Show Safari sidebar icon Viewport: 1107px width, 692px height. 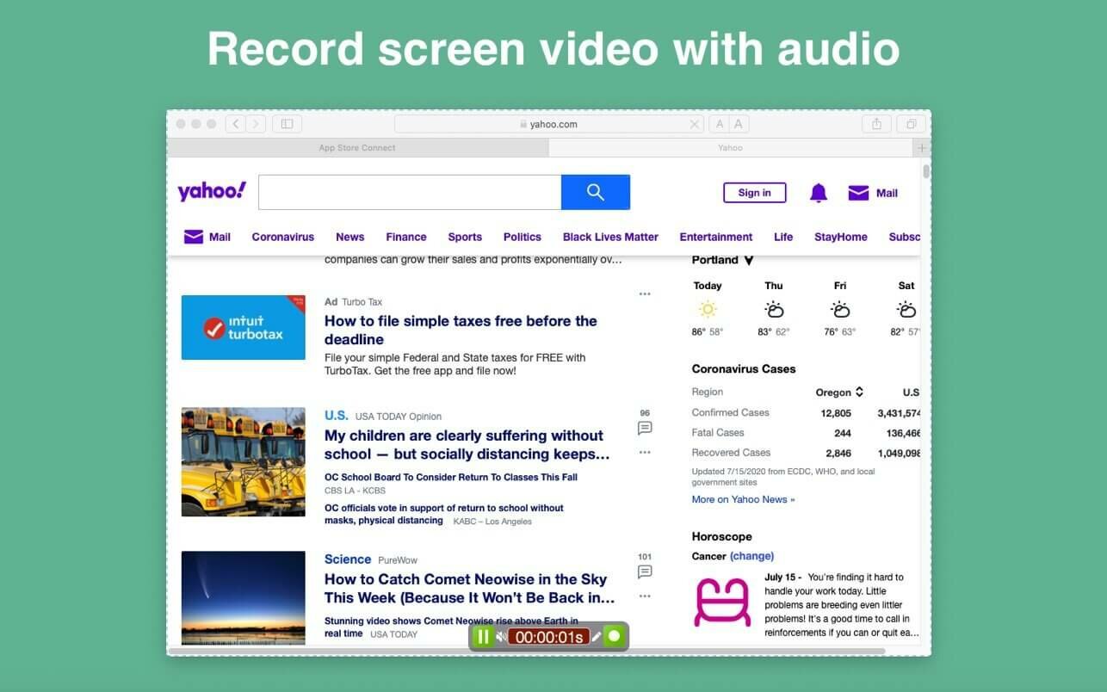click(287, 124)
